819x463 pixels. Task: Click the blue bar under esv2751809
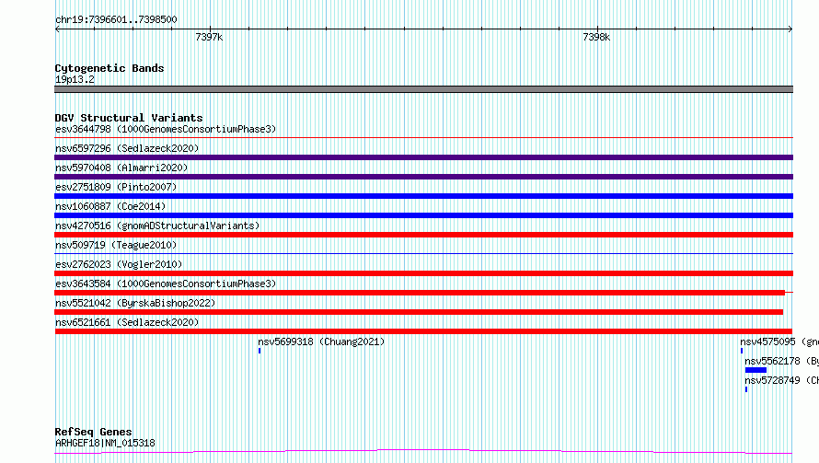[423, 196]
